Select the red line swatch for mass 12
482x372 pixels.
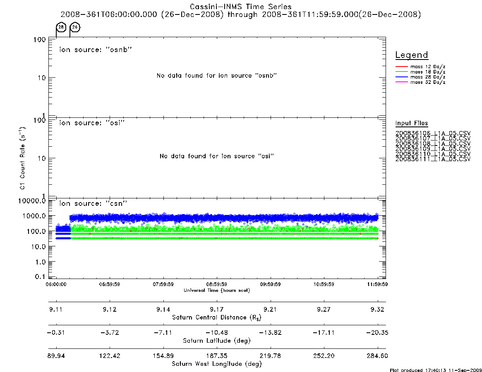tap(401, 67)
